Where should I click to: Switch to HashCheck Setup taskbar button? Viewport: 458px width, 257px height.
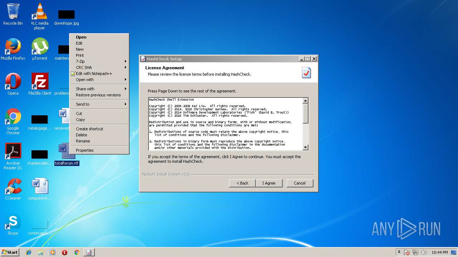[89, 252]
